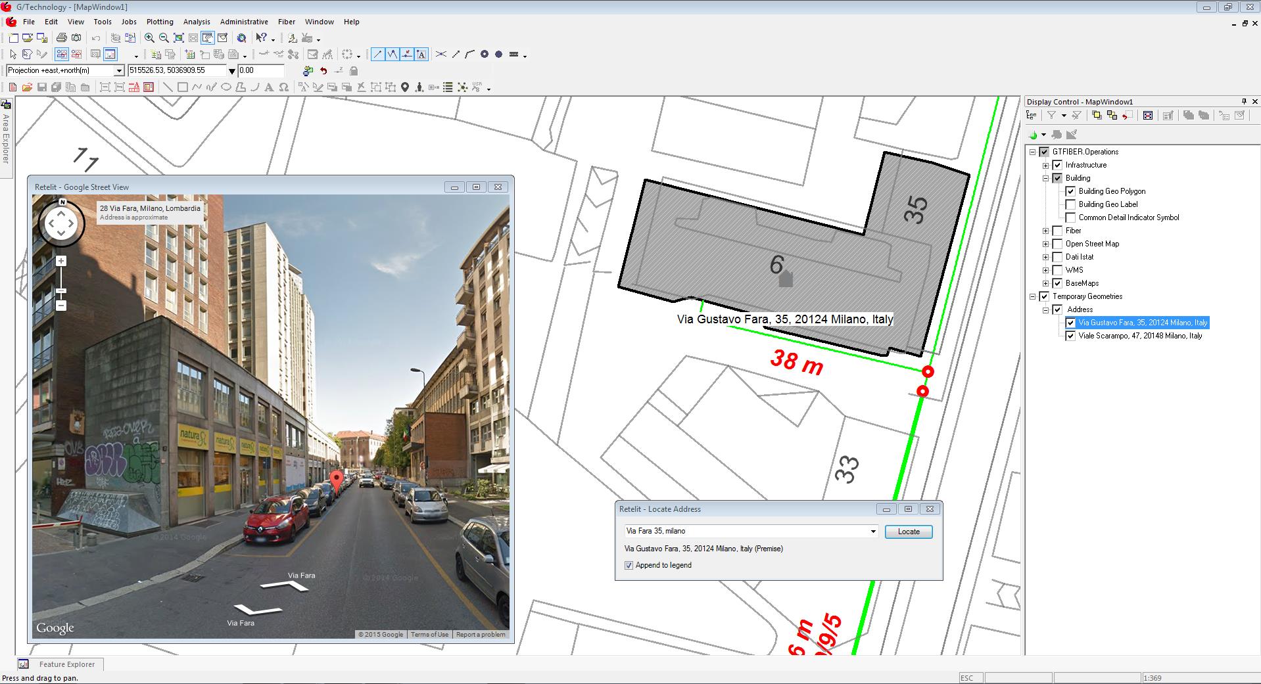Click the camera snapshot icon
Image resolution: width=1261 pixels, height=684 pixels.
click(x=76, y=38)
